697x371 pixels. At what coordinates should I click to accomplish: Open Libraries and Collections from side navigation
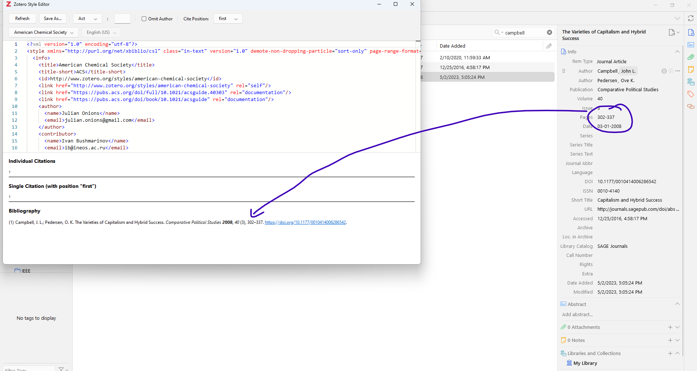[691, 82]
